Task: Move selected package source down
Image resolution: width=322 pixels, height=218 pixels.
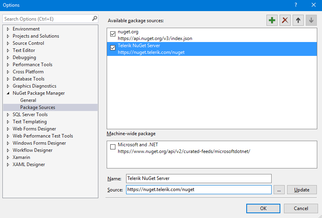Action: (311, 20)
